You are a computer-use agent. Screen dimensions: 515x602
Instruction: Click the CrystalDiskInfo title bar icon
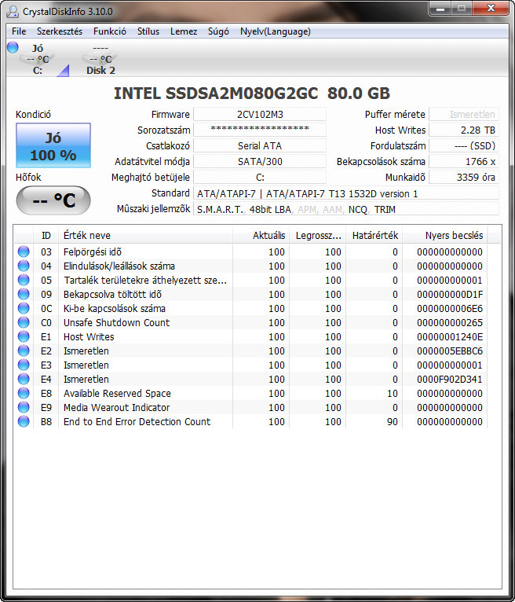pyautogui.click(x=13, y=11)
